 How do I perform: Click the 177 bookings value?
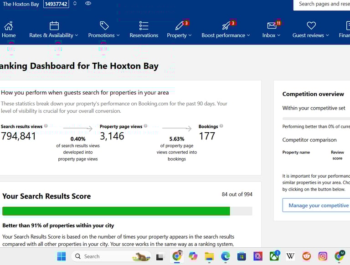point(207,136)
